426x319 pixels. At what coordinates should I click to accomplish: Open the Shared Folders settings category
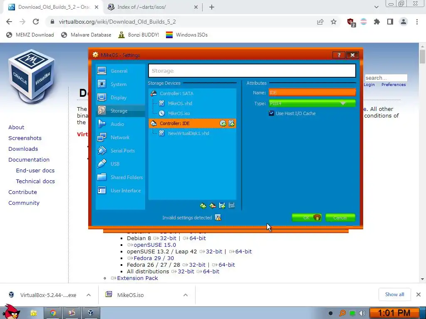pyautogui.click(x=120, y=177)
